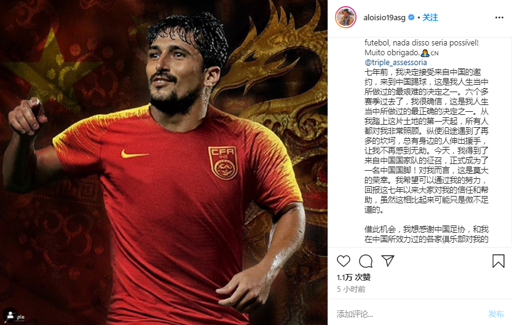
Task: Click the Chinese caption text paragraph
Action: pos(426,141)
